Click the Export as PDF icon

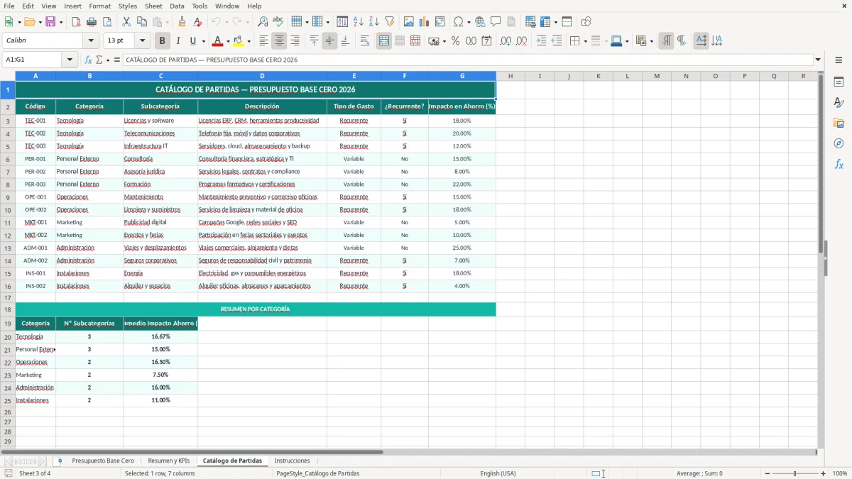(x=76, y=22)
